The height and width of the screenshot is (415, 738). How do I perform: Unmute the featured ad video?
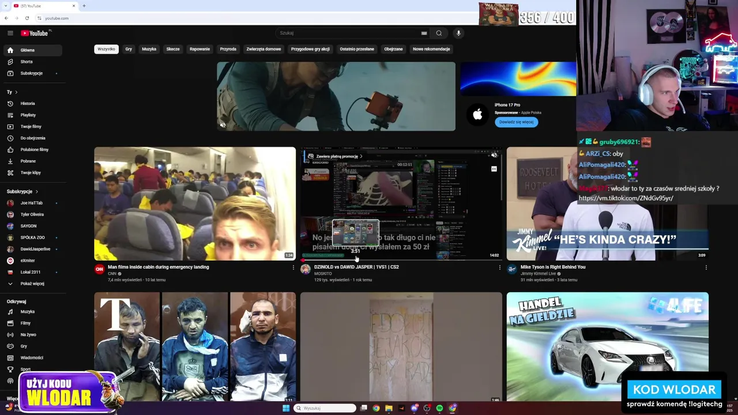[223, 125]
